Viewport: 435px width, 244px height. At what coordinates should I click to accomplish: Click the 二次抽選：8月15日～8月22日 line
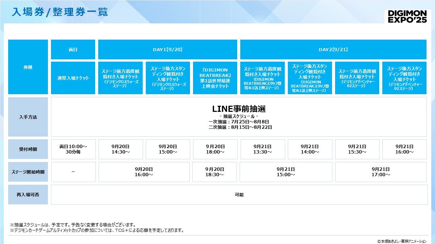240,127
